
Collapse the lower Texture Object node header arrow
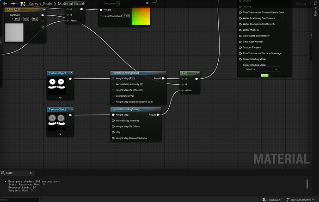coord(71,109)
